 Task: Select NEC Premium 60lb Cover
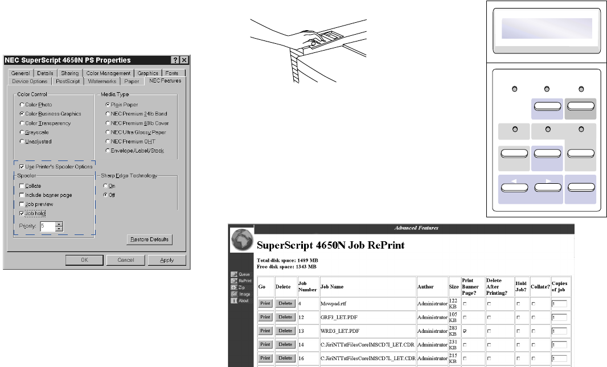108,123
